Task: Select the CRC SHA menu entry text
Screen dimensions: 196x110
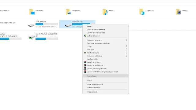Action: point(91,50)
